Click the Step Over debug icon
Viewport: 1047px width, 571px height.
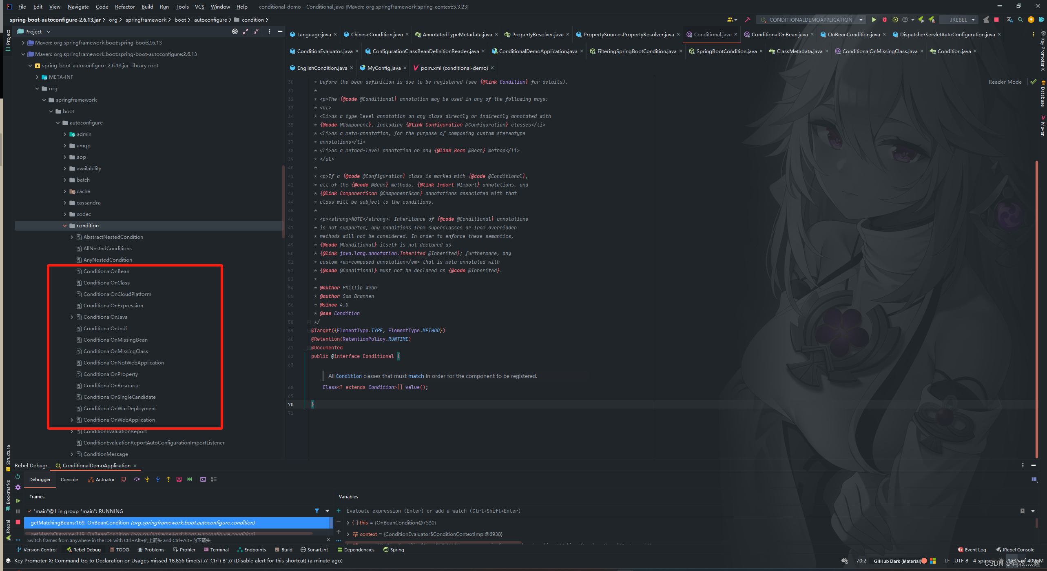click(137, 479)
